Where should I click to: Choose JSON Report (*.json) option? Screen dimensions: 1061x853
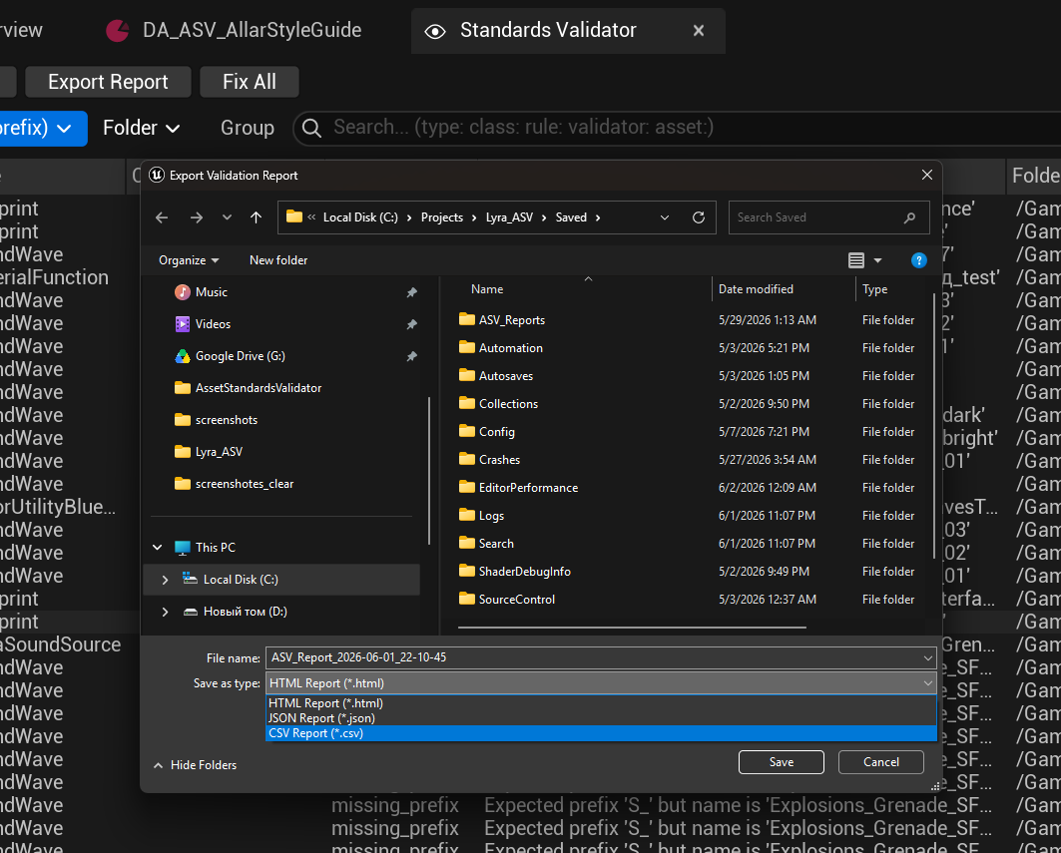coord(601,717)
